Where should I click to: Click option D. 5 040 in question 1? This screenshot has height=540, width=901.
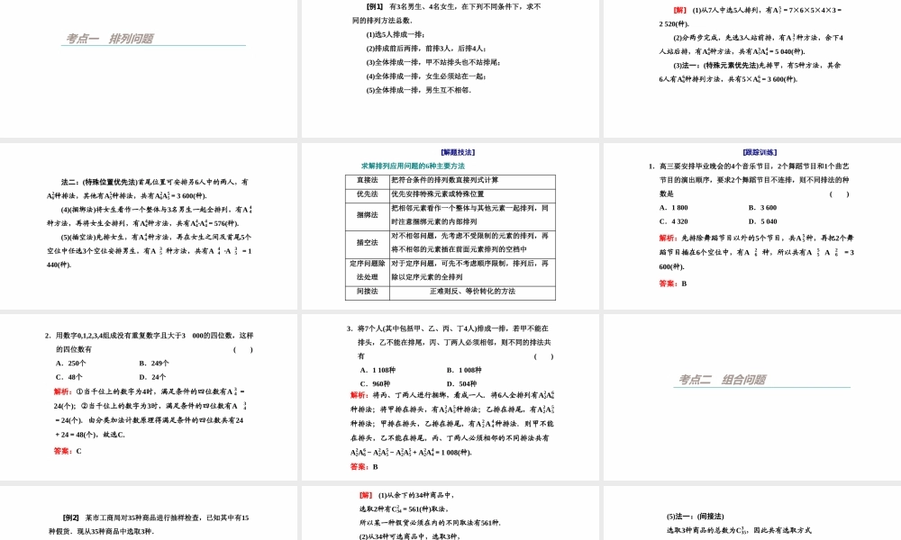tap(762, 221)
